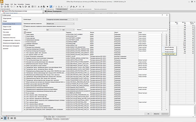This screenshot has height=122, width=196.
Task: Select the LIN_BA_THERMAL_BRIDGE_CORRECTION cell
Action: [x=78, y=58]
